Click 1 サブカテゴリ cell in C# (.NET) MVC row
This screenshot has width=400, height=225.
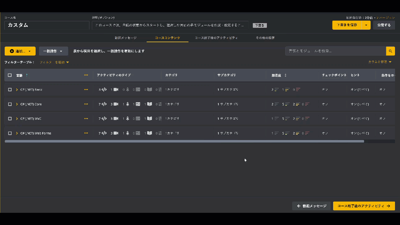(x=228, y=119)
